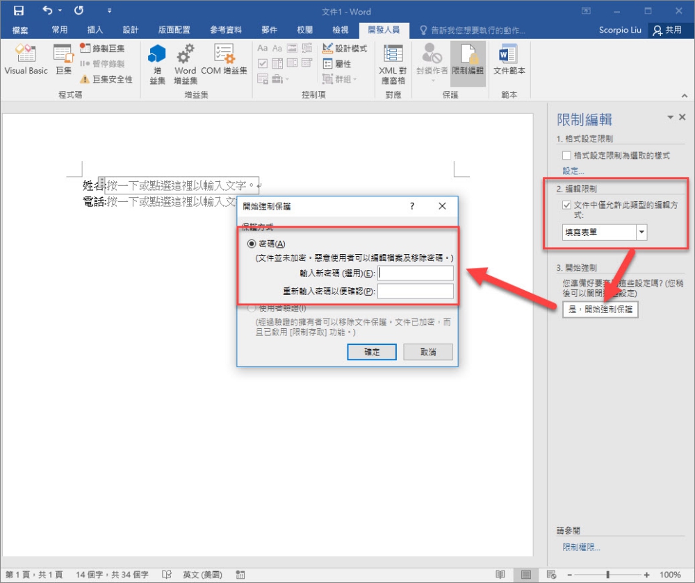This screenshot has width=695, height=583.
Task: Open 文件範本 document template dialog
Action: pos(509,59)
